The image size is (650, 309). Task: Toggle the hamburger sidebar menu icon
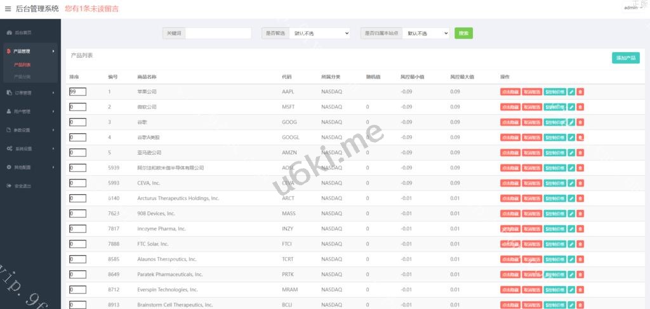pos(8,9)
